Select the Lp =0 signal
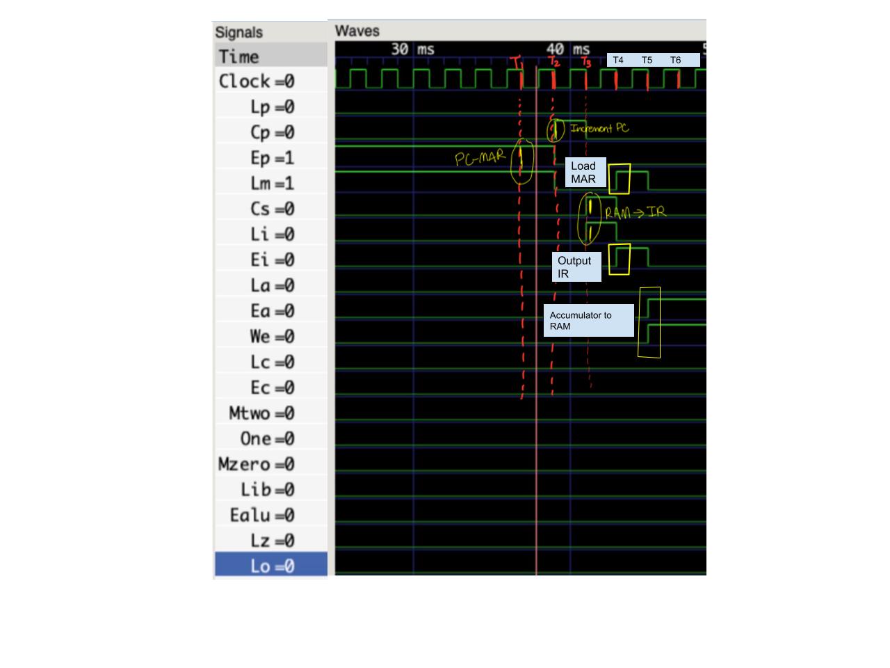The width and height of the screenshot is (890, 668). (x=271, y=106)
